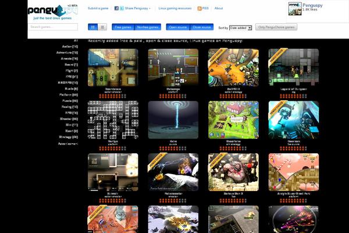Select the RPG category

pos(72,113)
